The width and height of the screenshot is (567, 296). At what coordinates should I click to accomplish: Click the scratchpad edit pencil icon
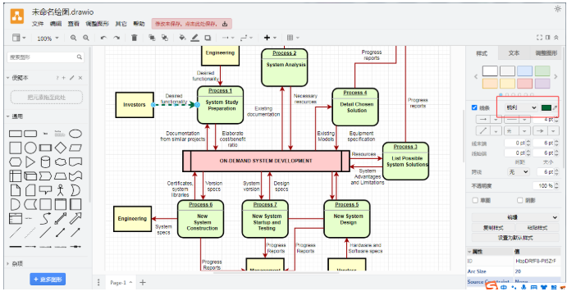tap(72, 78)
